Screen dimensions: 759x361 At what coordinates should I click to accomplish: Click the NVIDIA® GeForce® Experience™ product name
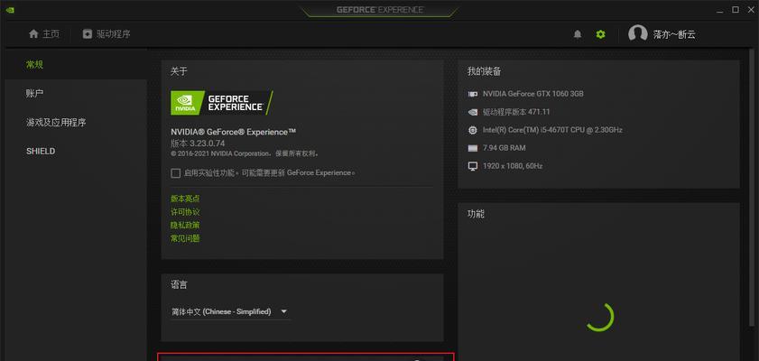coord(234,132)
